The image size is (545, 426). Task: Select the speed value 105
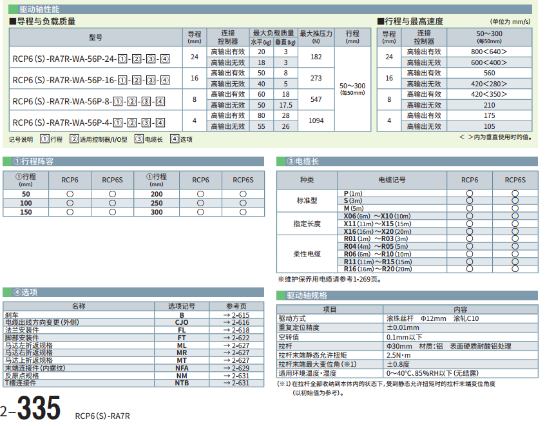click(x=489, y=126)
